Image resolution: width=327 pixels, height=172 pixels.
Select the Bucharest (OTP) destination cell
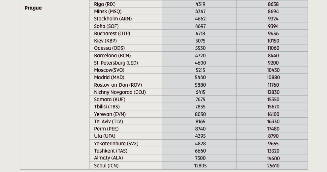pyautogui.click(x=126, y=34)
